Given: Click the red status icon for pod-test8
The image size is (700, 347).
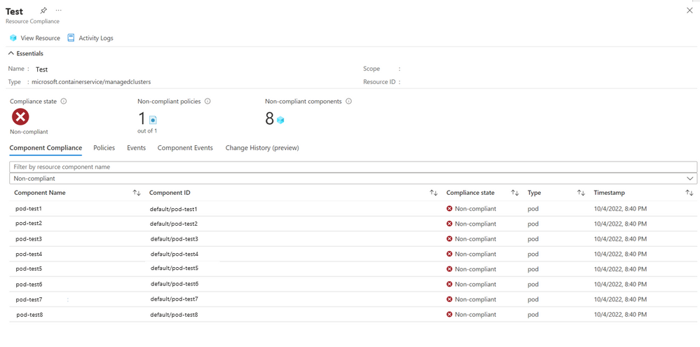Looking at the screenshot, I should [x=450, y=314].
